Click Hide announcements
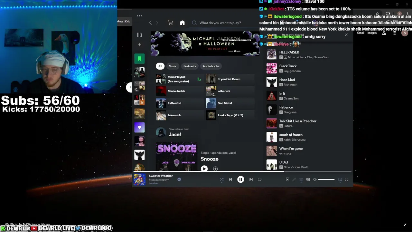 [x=236, y=40]
